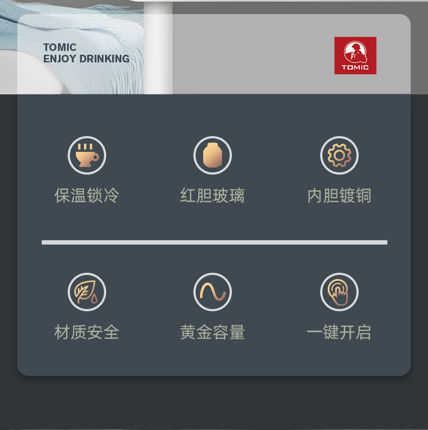428x430 pixels.
Task: Click the white horizontal divider line
Action: pos(215,242)
